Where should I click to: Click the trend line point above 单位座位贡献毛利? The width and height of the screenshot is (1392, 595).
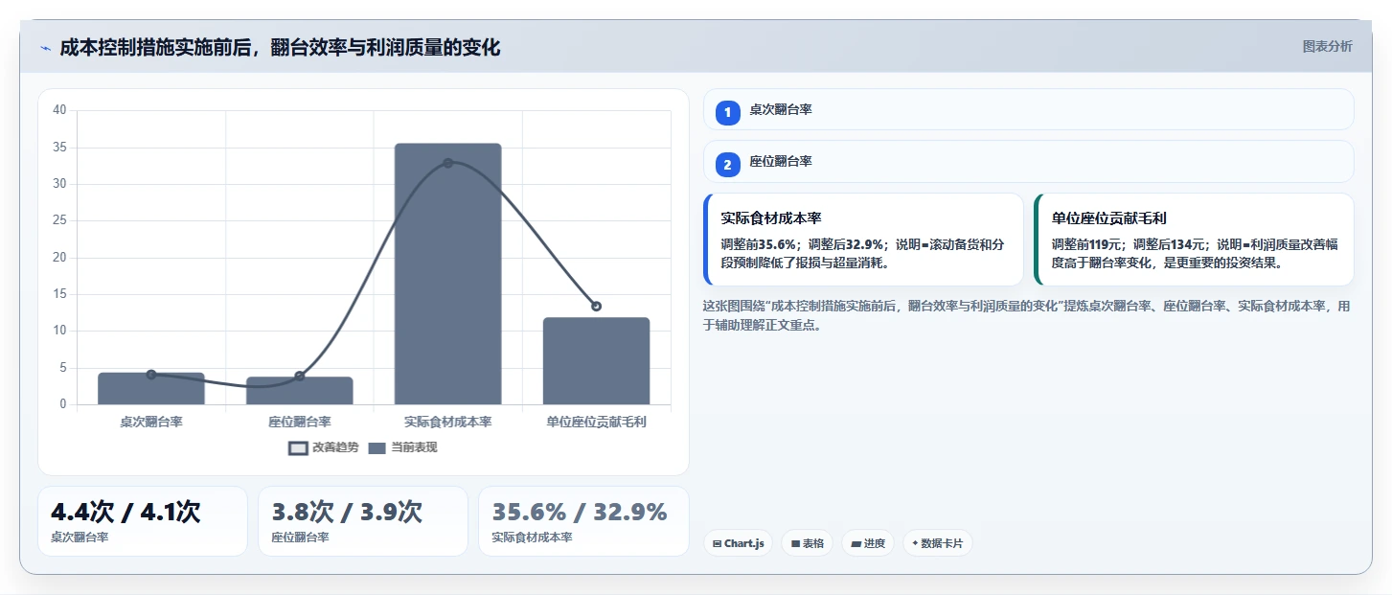click(596, 307)
